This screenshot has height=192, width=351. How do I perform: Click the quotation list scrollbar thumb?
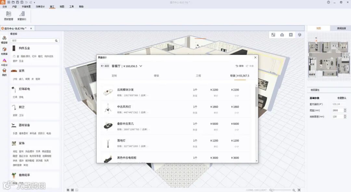[x=256, y=97]
